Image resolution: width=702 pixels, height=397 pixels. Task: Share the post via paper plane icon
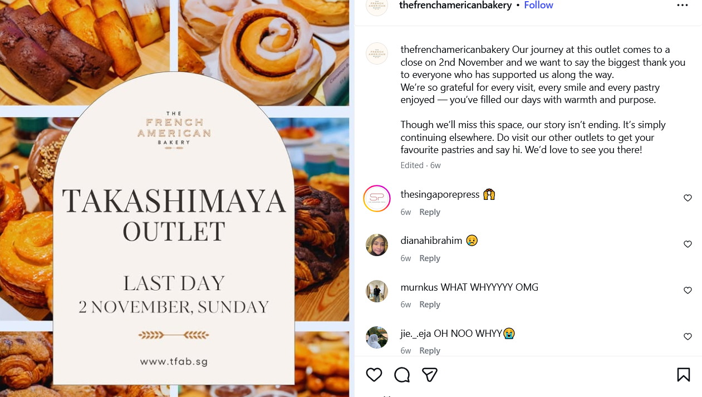pyautogui.click(x=429, y=375)
